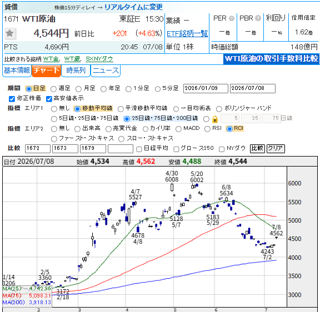The height and width of the screenshot is (312, 320).
Task: Select 一目均衡表 indicator
Action: click(x=176, y=109)
